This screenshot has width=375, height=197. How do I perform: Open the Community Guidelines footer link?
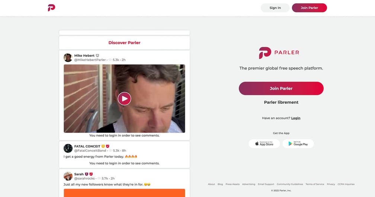click(x=289, y=184)
